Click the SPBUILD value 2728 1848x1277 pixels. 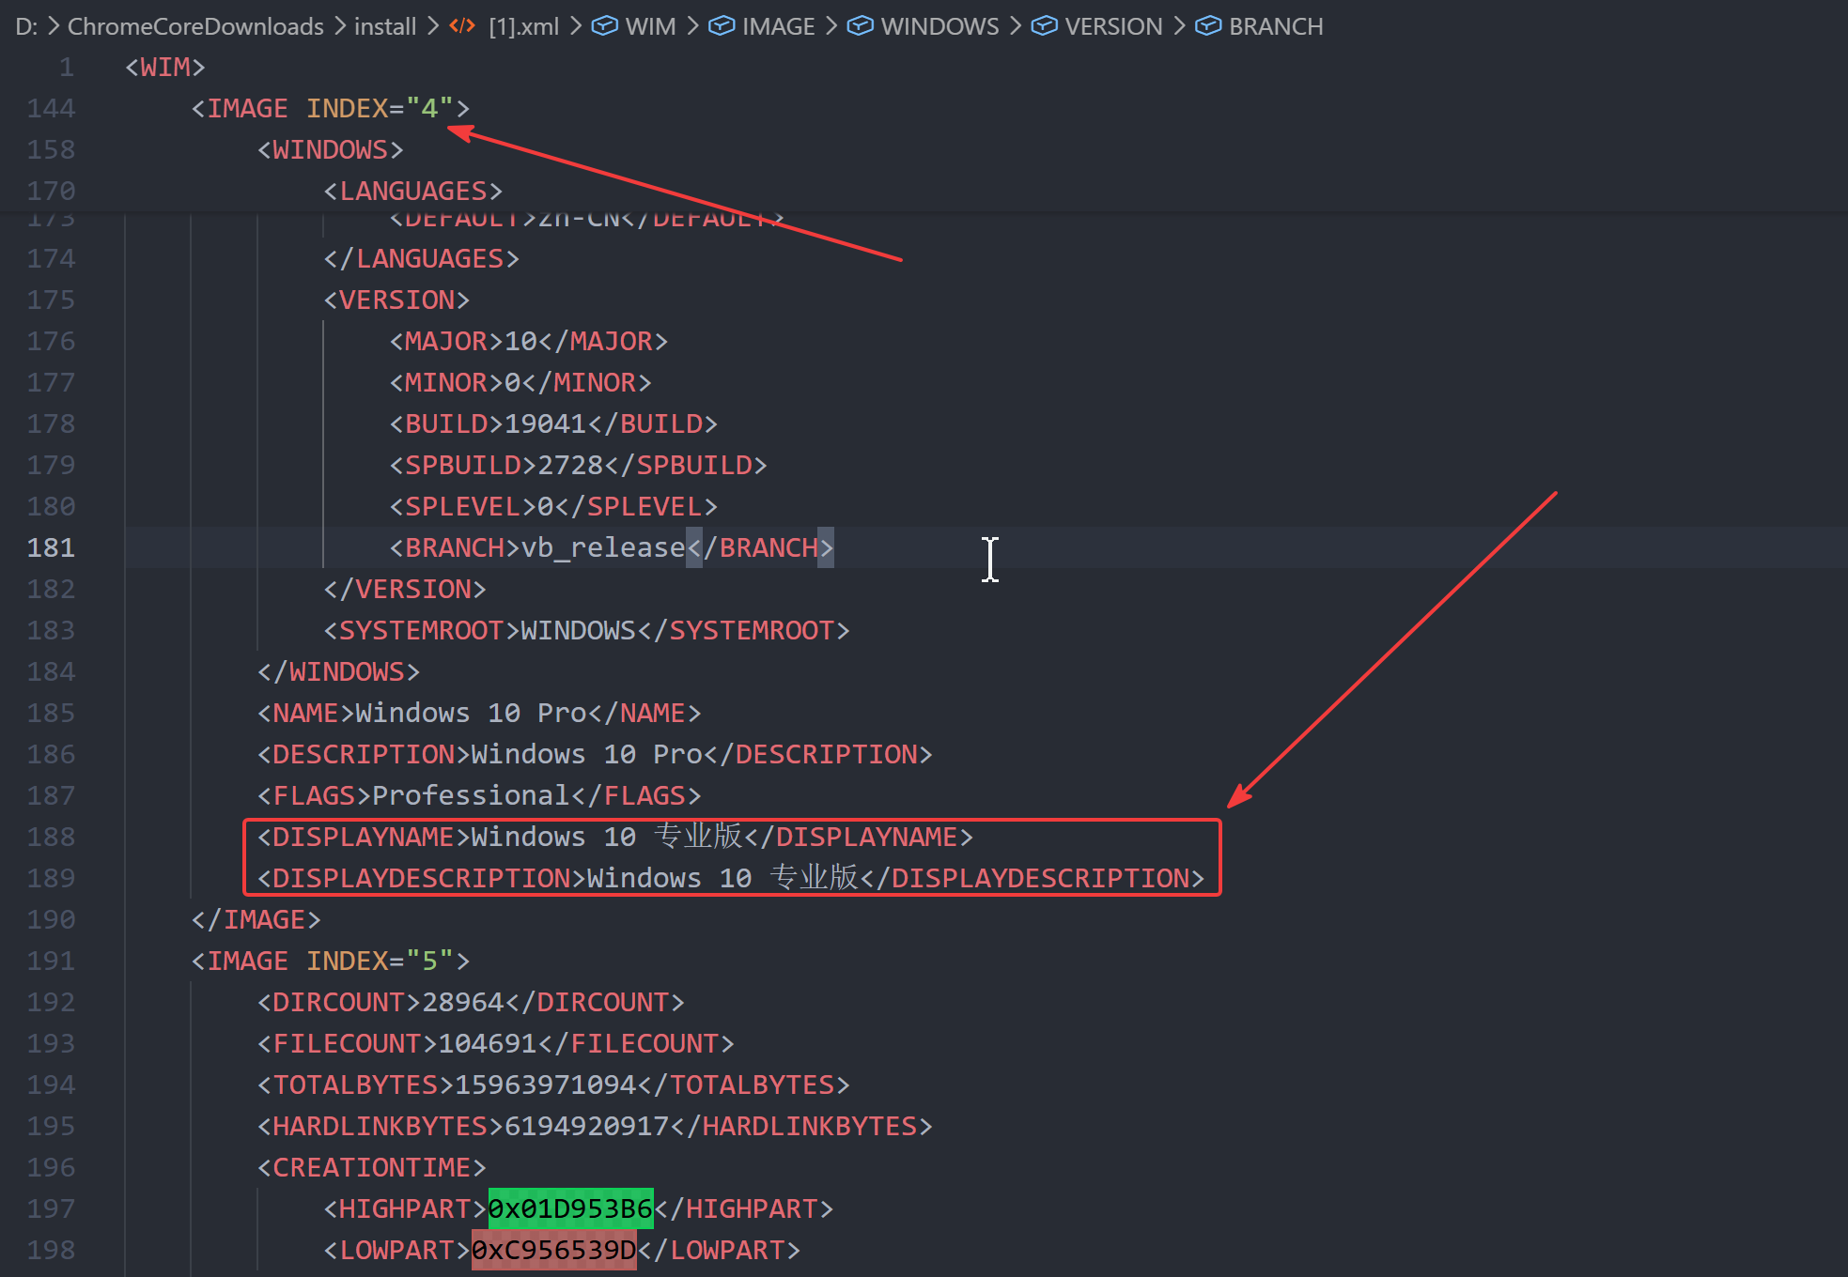[570, 466]
